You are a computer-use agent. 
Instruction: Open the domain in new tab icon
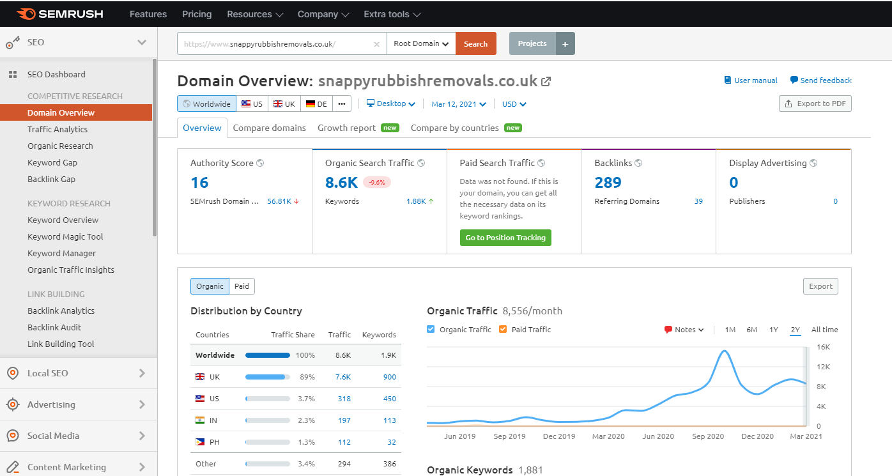click(x=546, y=81)
